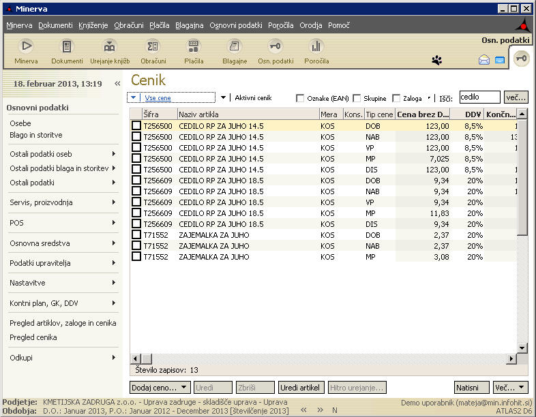Open the Osnovni podatki menu
Viewport: 536px width, 417px height.
tap(235, 25)
